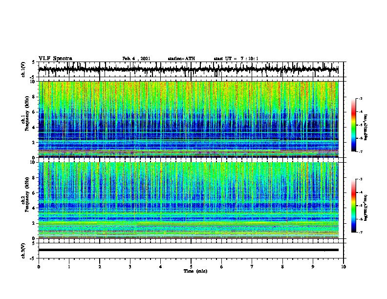
Task: Click the 2 tick on the Time axis
Action: (x=100, y=267)
